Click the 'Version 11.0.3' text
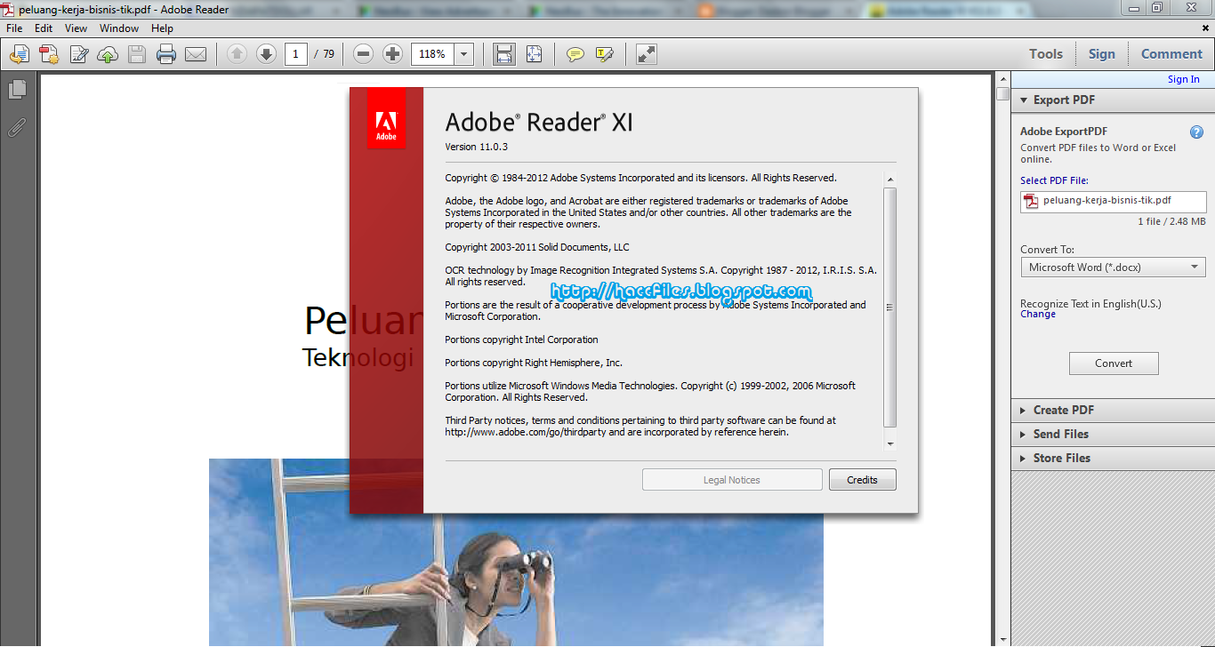Image resolution: width=1215 pixels, height=647 pixels. pos(476,147)
